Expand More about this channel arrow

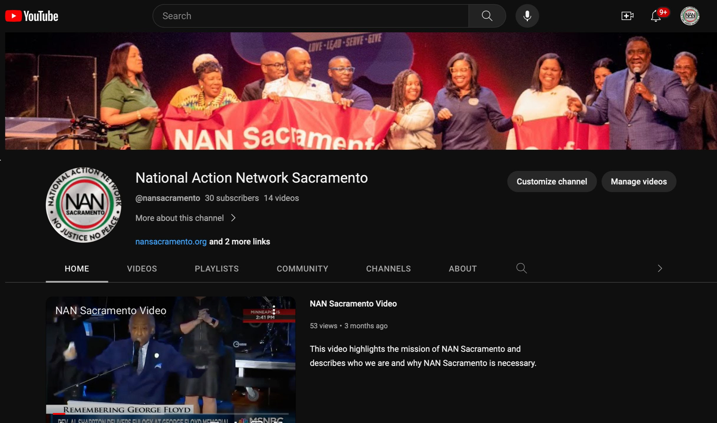point(233,218)
